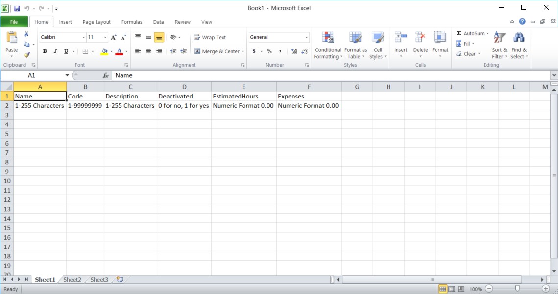Expand the AutoSum dropdown arrow
The image size is (558, 294).
(x=487, y=33)
